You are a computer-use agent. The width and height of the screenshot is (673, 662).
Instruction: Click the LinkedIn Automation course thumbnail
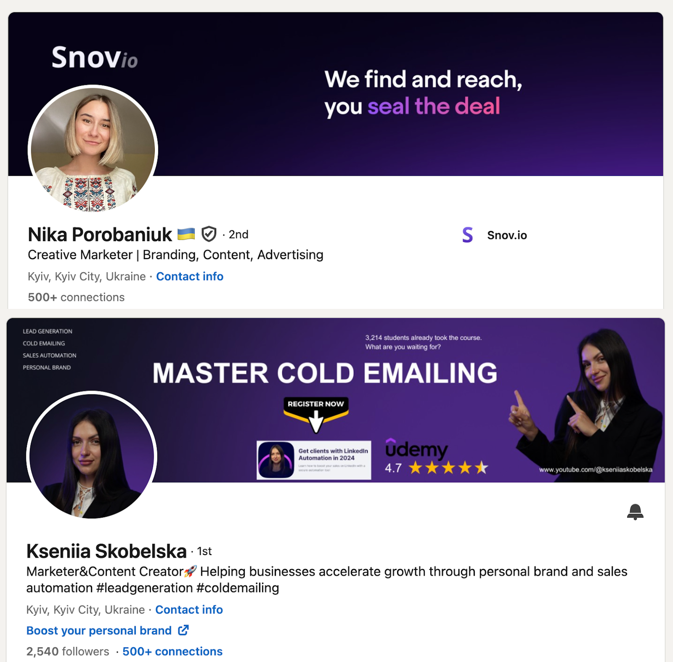(314, 460)
